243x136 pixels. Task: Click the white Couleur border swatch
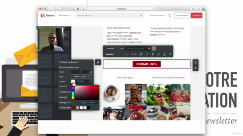(73, 82)
